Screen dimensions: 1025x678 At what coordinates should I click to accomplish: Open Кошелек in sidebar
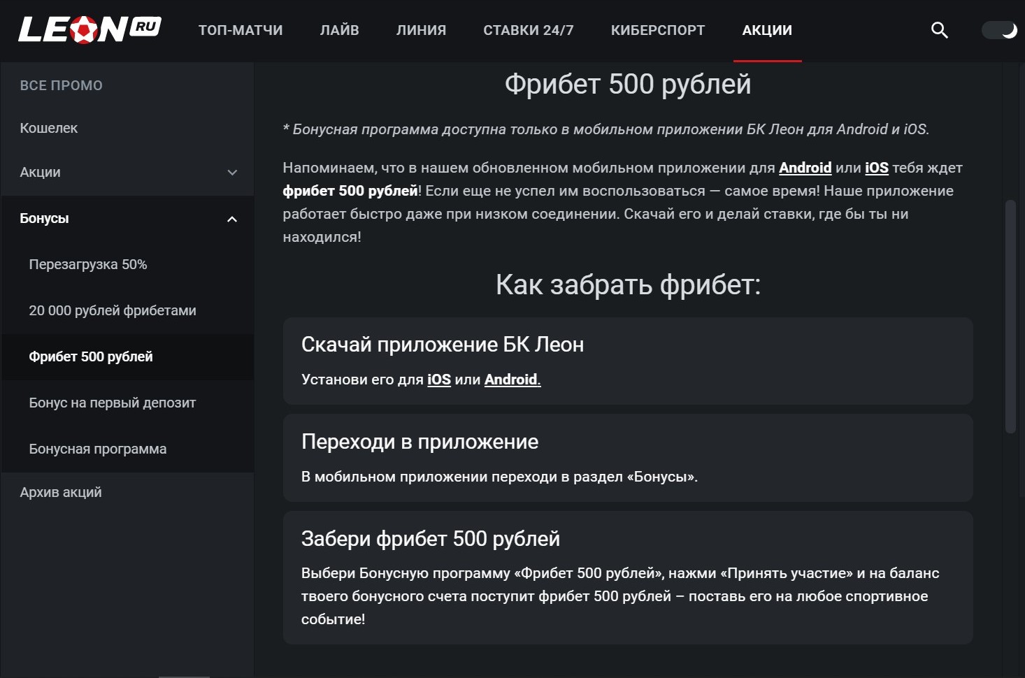pos(49,128)
